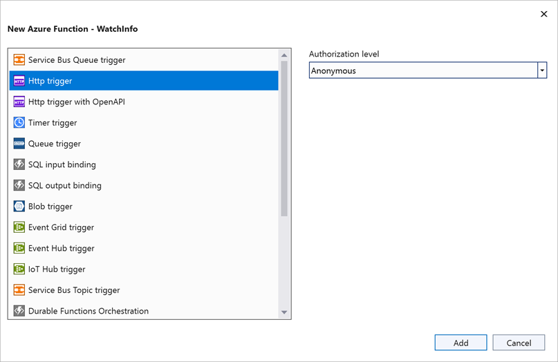
Task: Click the Event Grid trigger icon
Action: [x=19, y=227]
